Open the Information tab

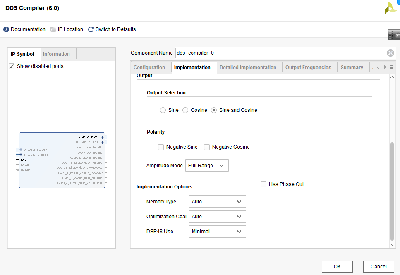click(56, 54)
